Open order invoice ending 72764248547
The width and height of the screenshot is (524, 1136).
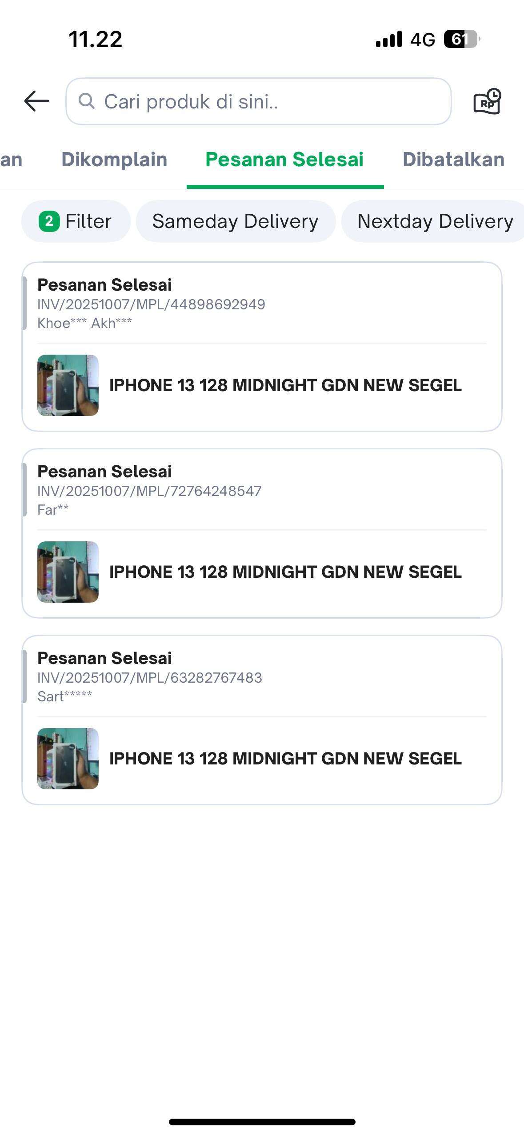(149, 491)
